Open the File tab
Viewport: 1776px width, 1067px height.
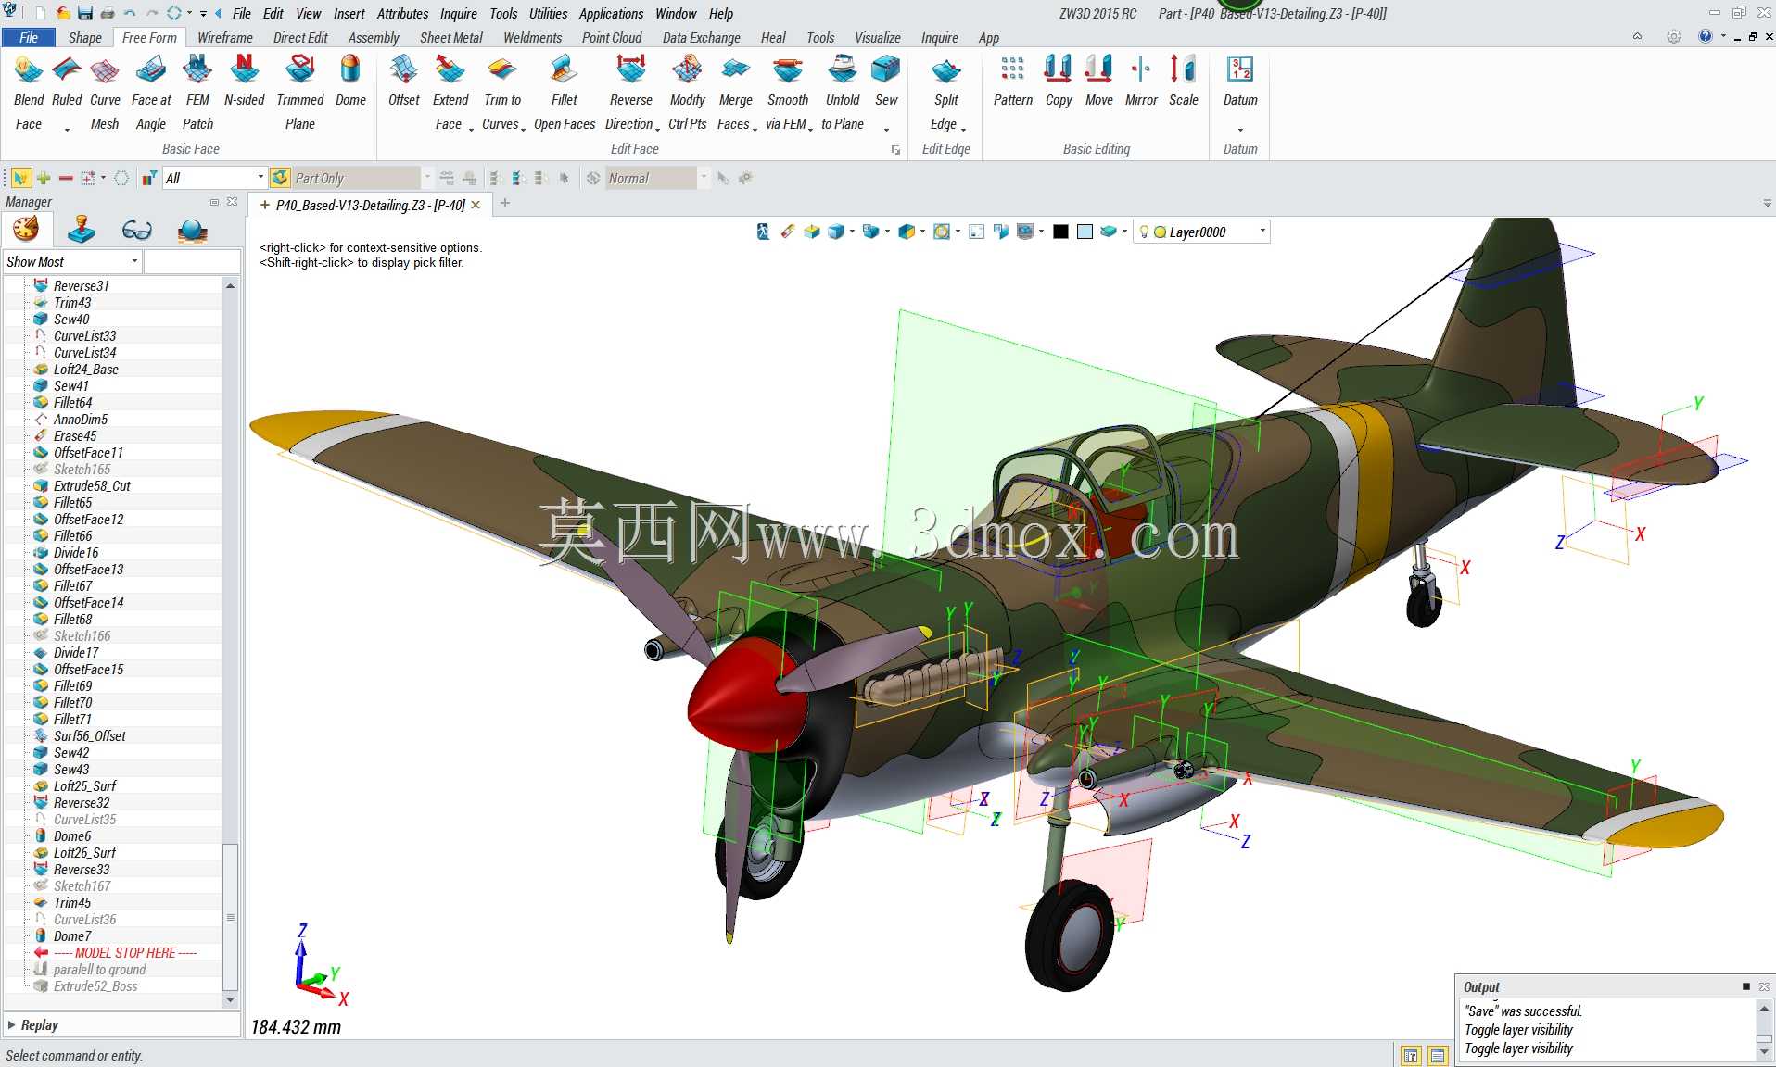tap(29, 37)
